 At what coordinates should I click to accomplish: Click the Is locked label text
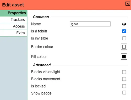38,86
